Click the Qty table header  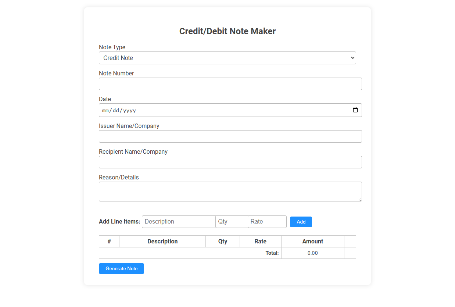[x=222, y=241]
